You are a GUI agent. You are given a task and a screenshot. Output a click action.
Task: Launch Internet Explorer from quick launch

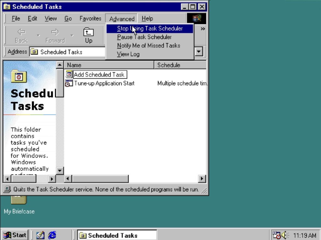coord(52,235)
